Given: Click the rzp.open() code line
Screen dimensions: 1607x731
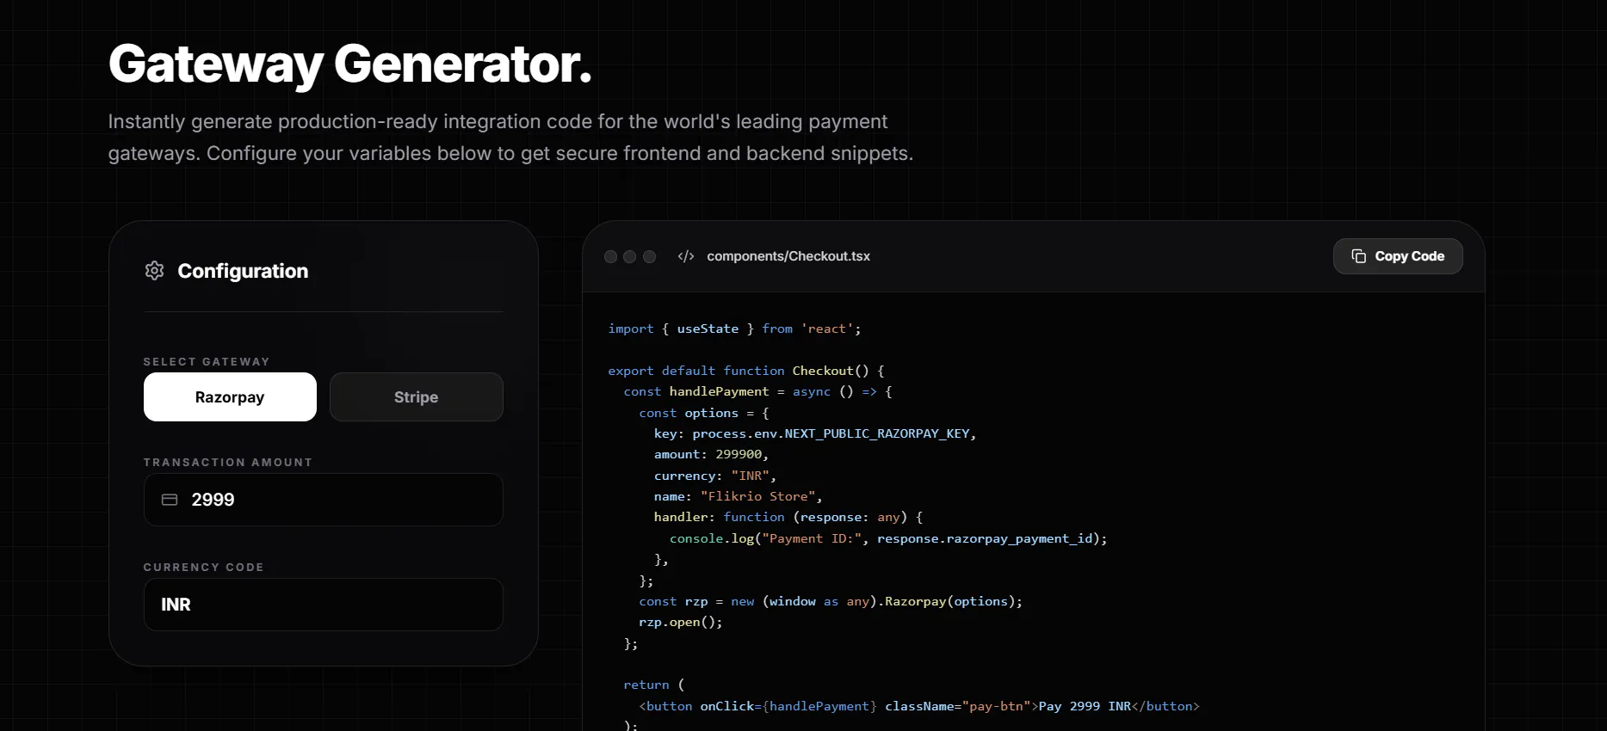Looking at the screenshot, I should click(x=681, y=622).
